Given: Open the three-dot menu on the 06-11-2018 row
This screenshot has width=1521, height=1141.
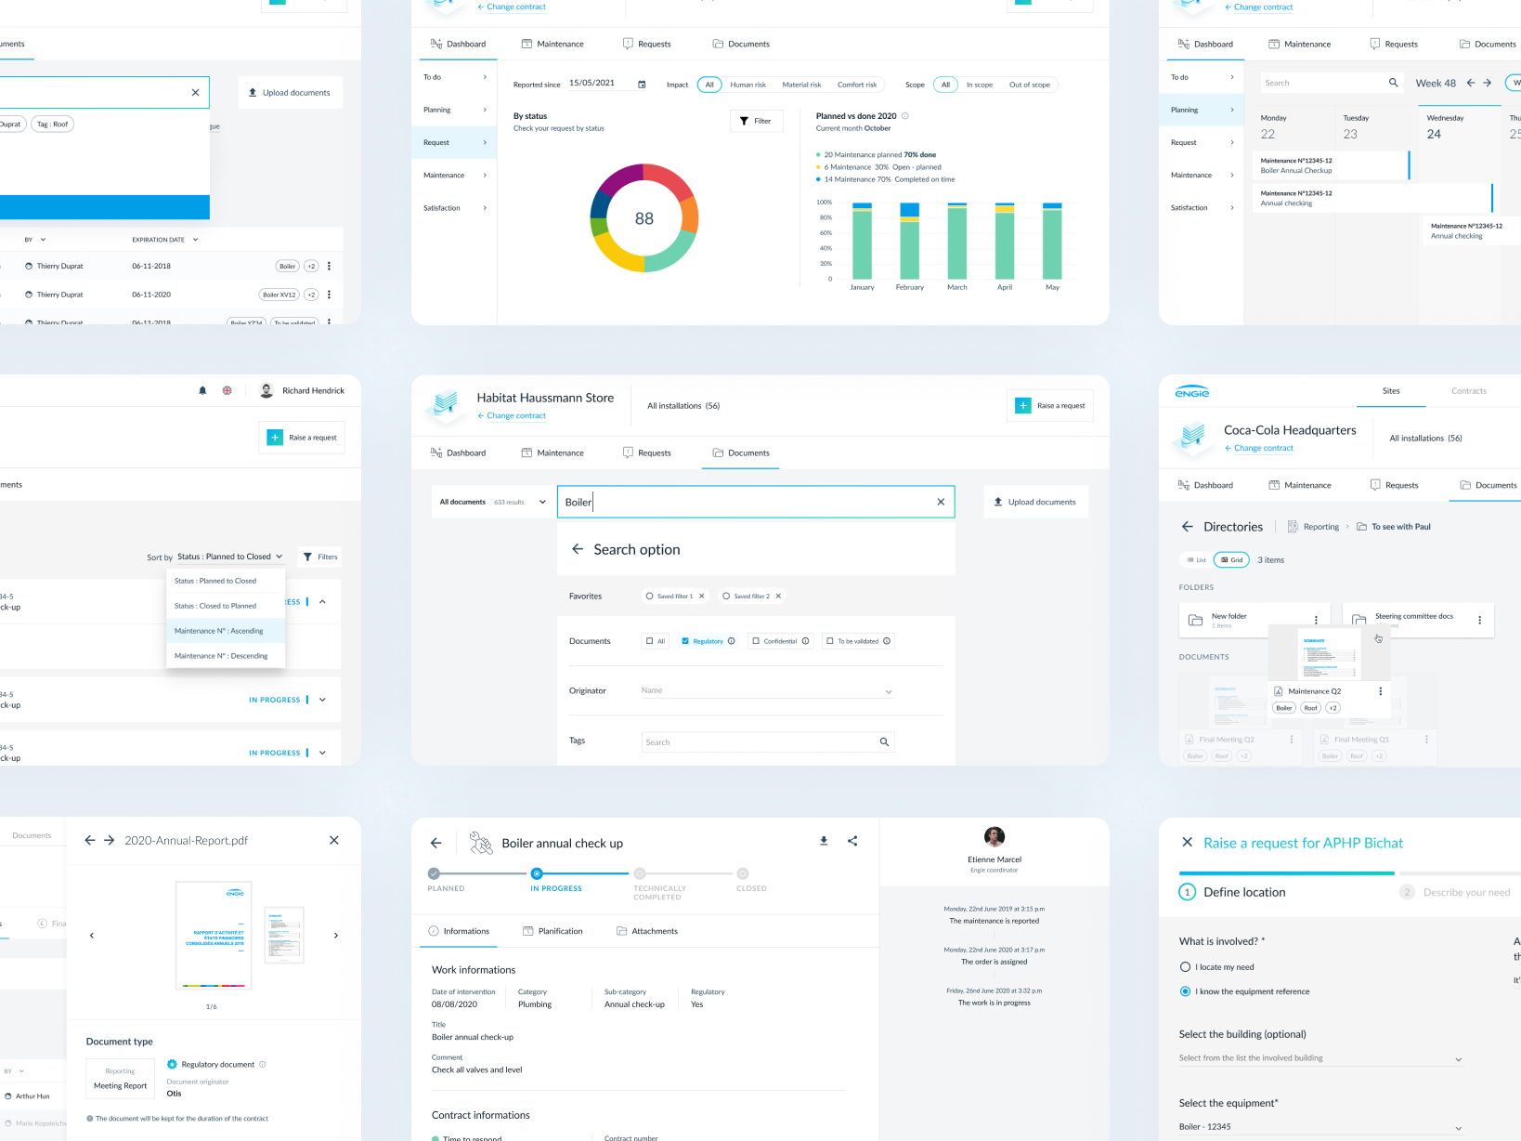Looking at the screenshot, I should click(x=329, y=266).
